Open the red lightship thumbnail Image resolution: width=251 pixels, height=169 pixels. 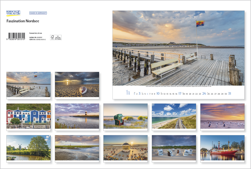coord(222,148)
